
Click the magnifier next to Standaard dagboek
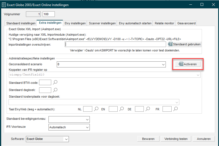click(55, 90)
